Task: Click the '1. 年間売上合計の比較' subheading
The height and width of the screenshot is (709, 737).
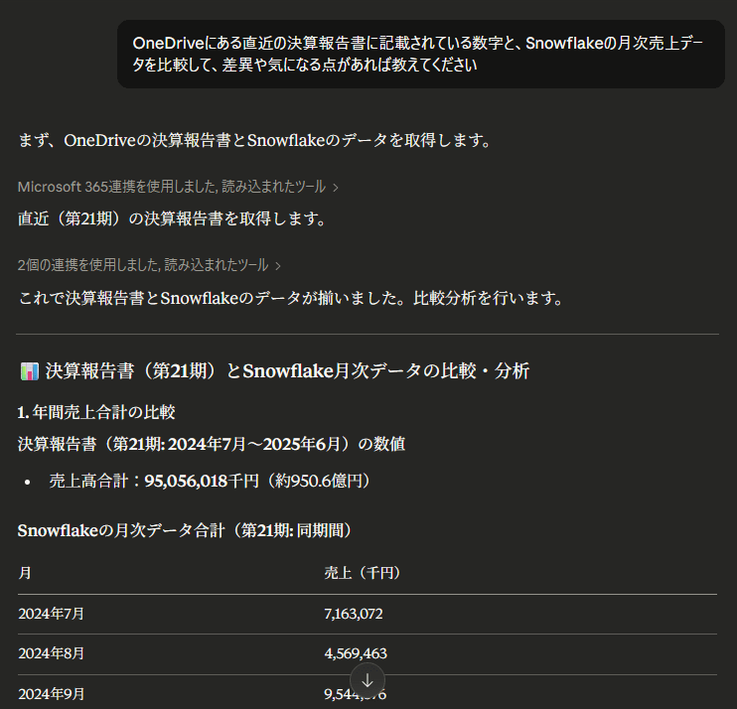Action: click(x=96, y=411)
